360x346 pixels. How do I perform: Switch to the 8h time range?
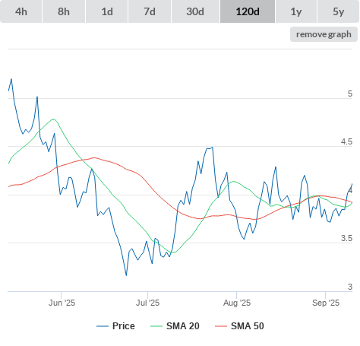point(64,11)
